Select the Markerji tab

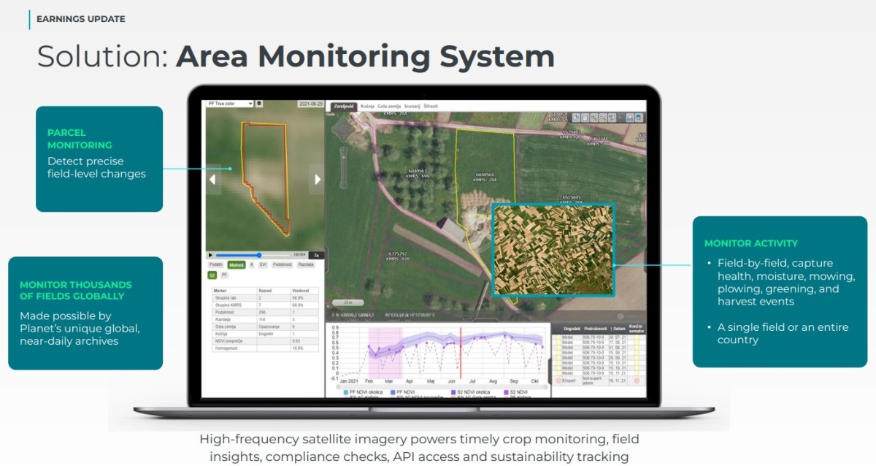[x=237, y=264]
